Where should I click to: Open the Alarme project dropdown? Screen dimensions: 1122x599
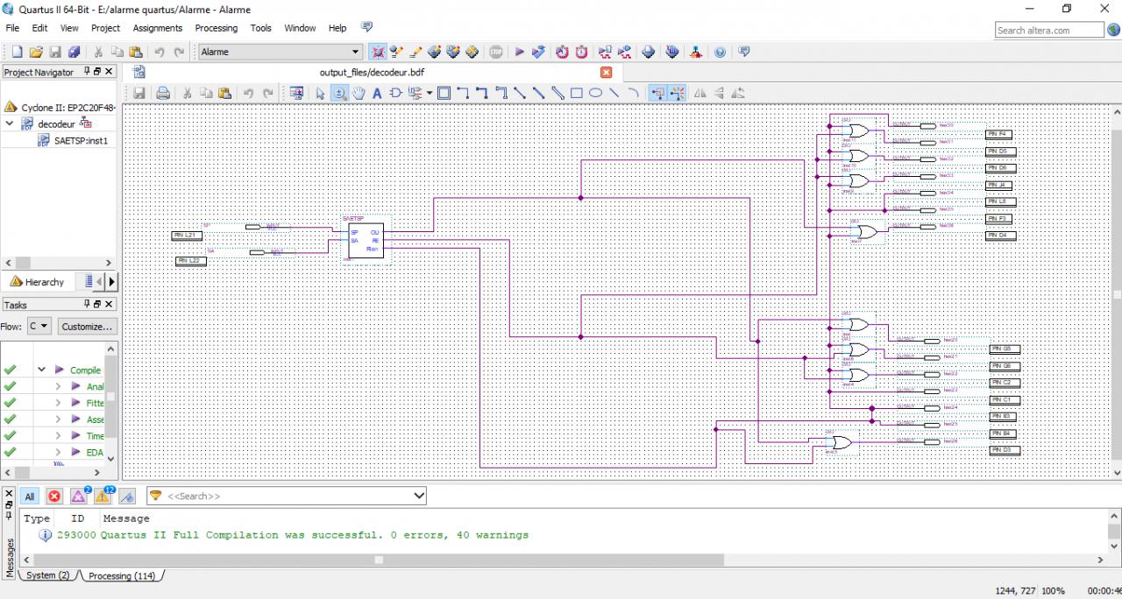(x=355, y=53)
